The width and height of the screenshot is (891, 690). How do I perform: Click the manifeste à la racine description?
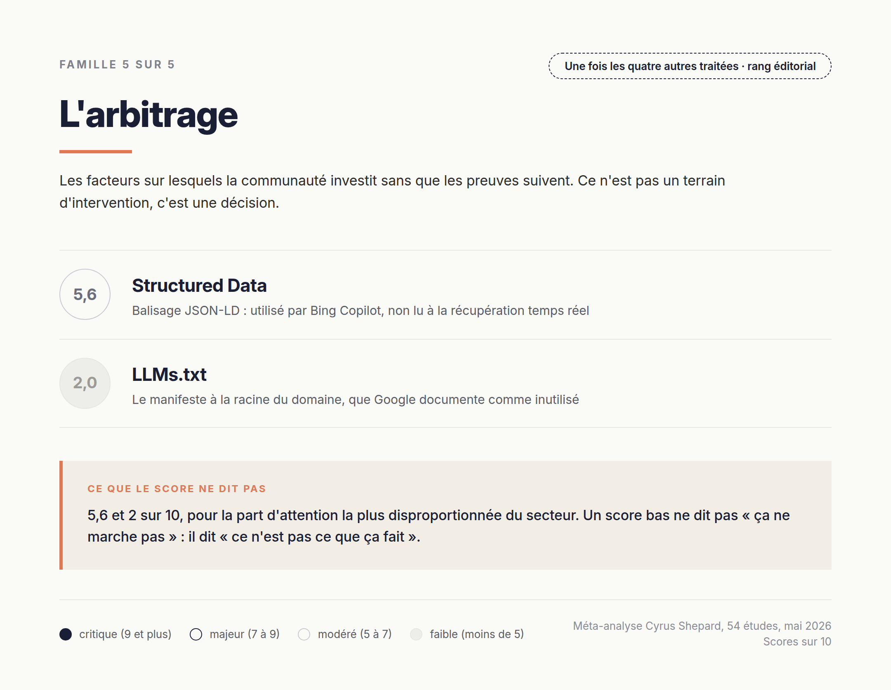356,399
